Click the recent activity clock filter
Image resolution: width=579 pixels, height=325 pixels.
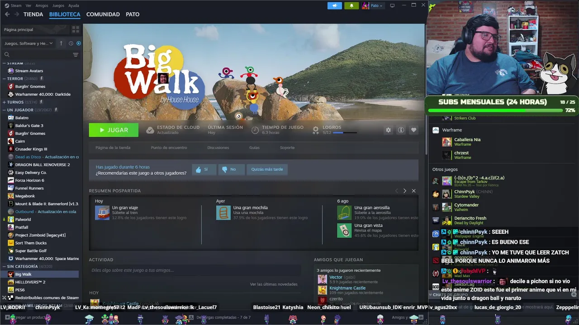71,43
